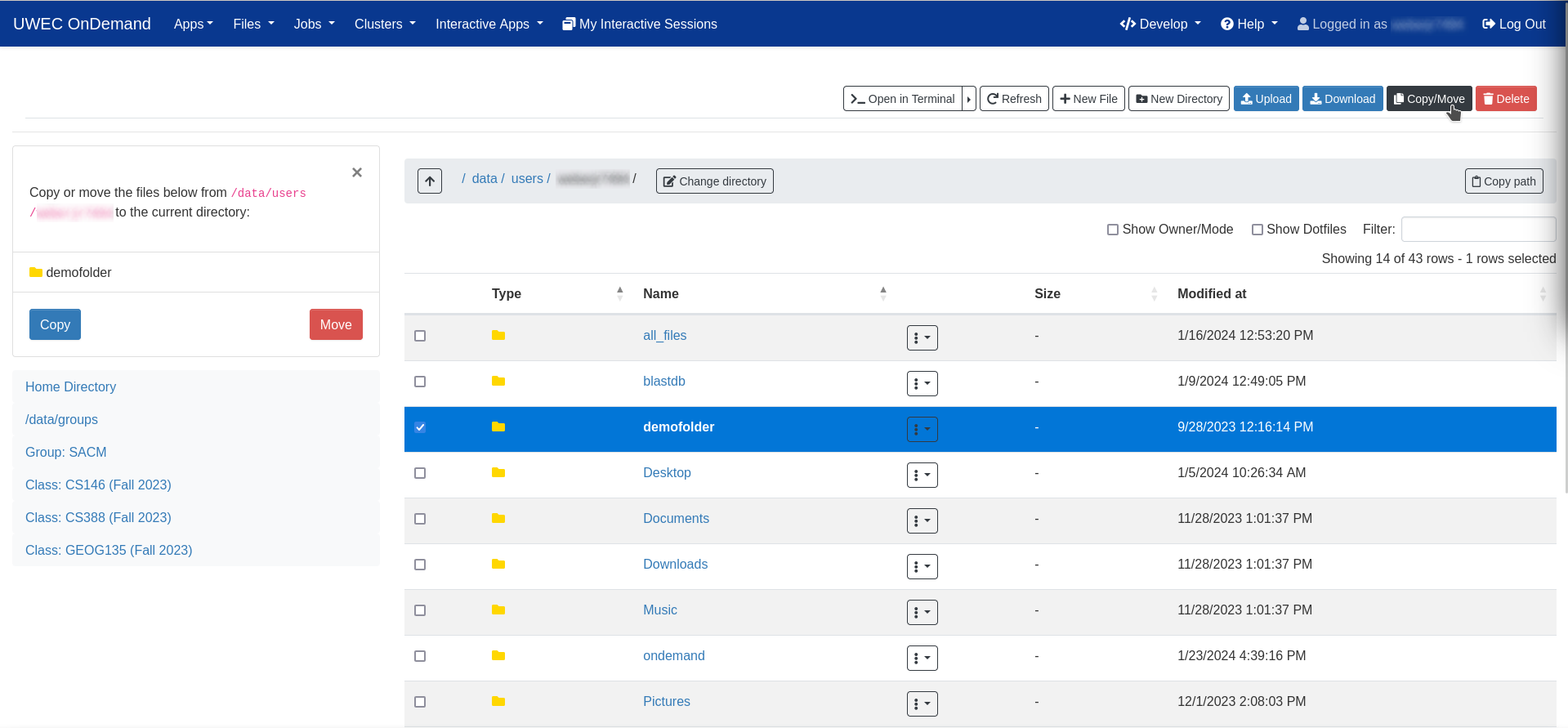Click the Download toolbar button
Viewport: 1568px width, 728px height.
[x=1342, y=99]
